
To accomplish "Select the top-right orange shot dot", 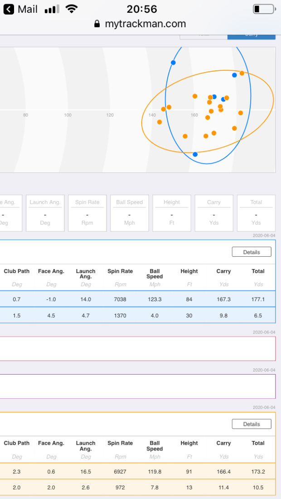I will (242, 73).
